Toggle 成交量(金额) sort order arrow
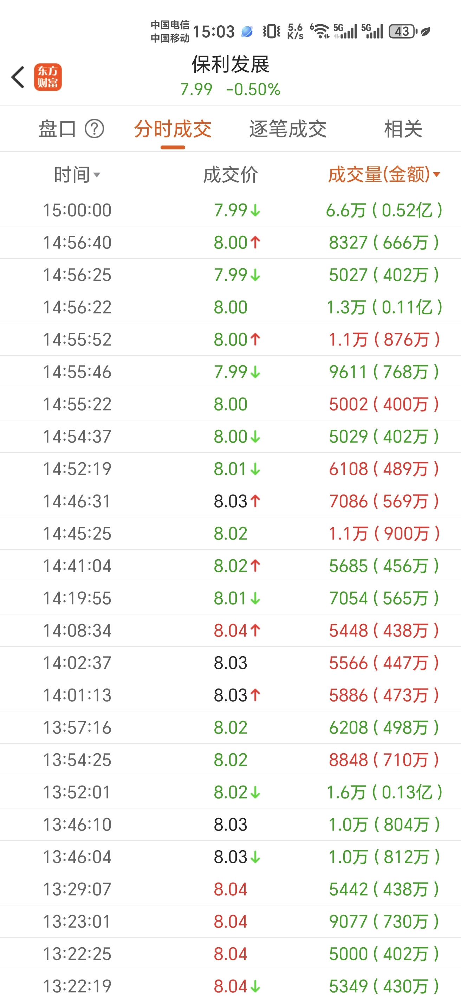Viewport: 461px width, 1001px height. tap(436, 174)
